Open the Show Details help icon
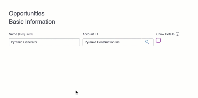Screen dimensions: 198x98 tap(178, 34)
